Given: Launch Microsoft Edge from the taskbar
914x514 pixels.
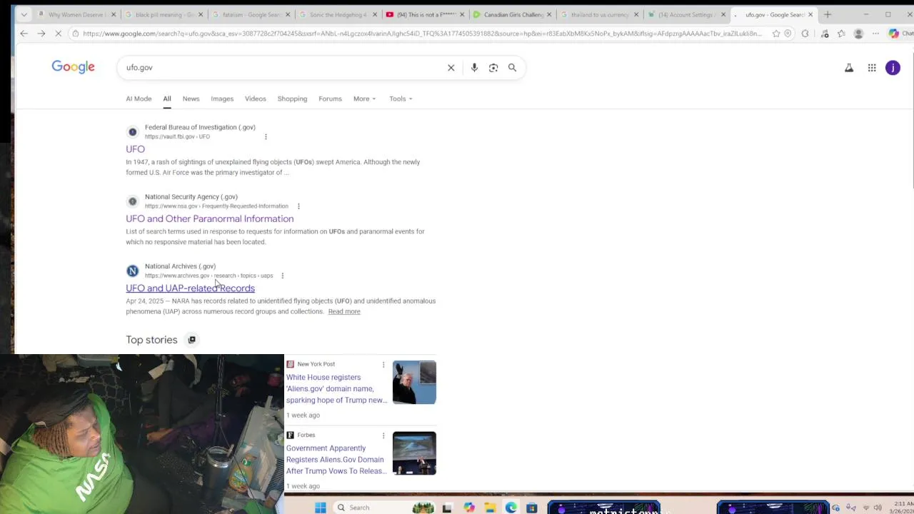Looking at the screenshot, I should (x=511, y=508).
